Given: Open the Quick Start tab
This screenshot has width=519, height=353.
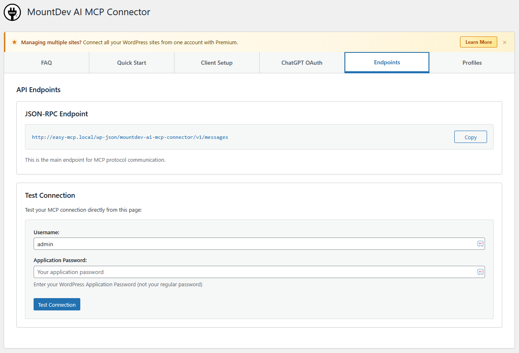Looking at the screenshot, I should click(x=131, y=63).
